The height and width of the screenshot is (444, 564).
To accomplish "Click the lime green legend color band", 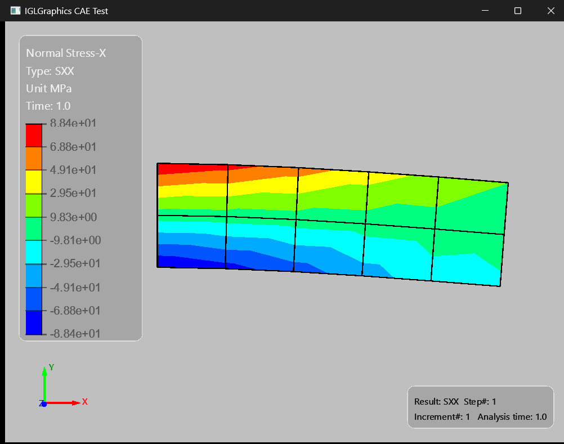I will tap(34, 205).
